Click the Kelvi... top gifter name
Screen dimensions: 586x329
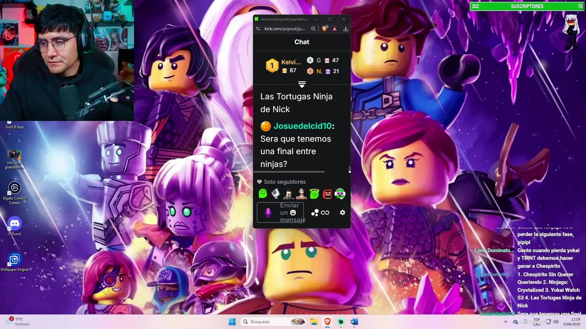point(291,62)
